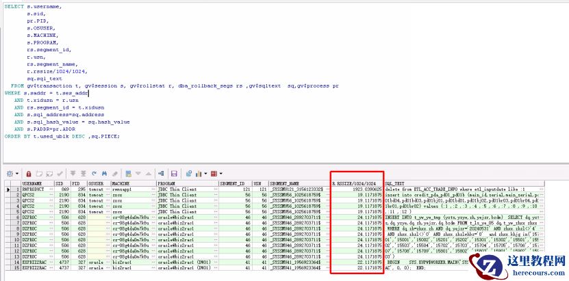Image resolution: width=569 pixels, height=281 pixels.
Task: Click the next record up-triangle icon
Action: coord(149,174)
